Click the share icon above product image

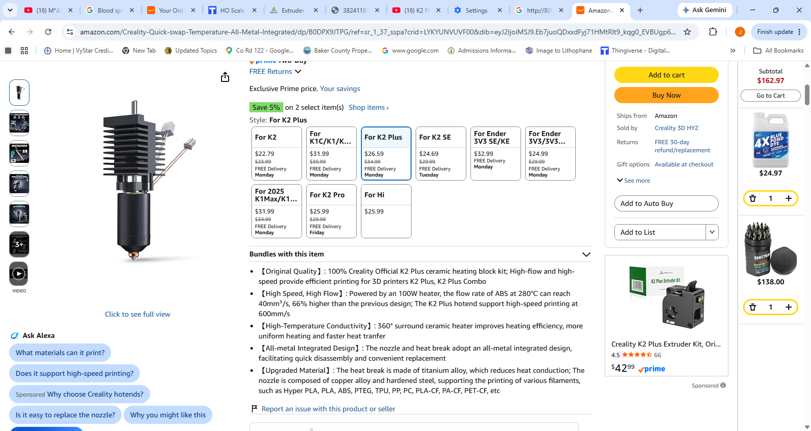[225, 77]
